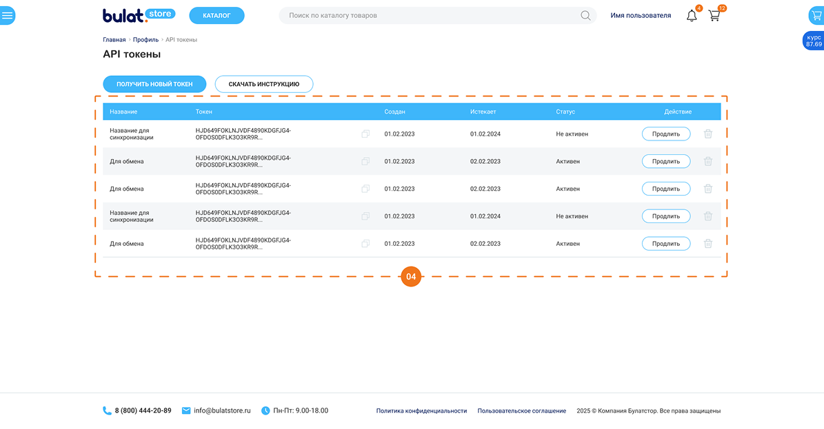Viewport: 824px width, 429px height.
Task: Click the notifications bell icon
Action: coord(692,16)
